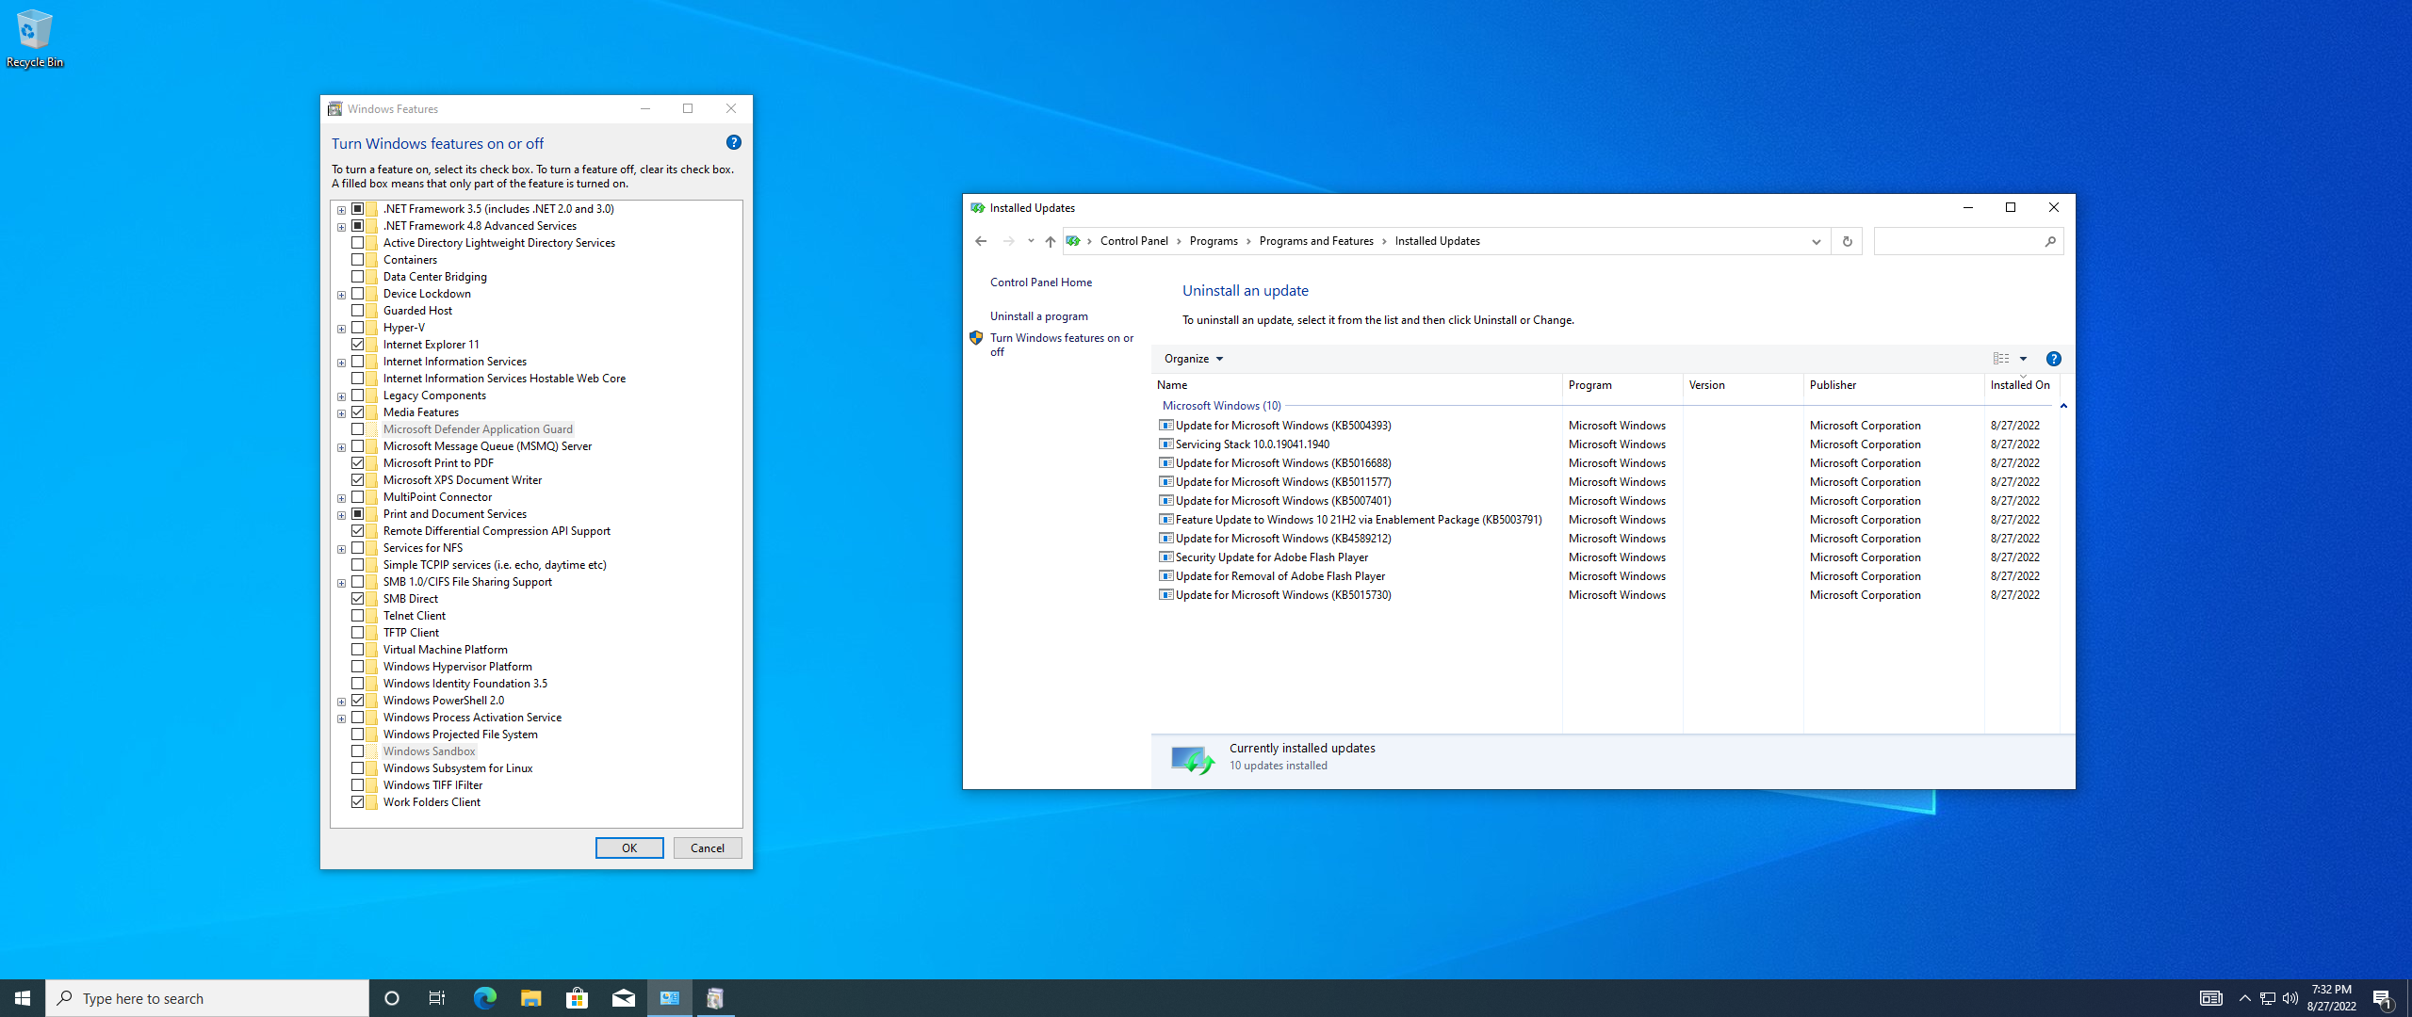Click the back arrow in Installed Updates
Viewport: 2412px width, 1017px height.
tap(981, 241)
